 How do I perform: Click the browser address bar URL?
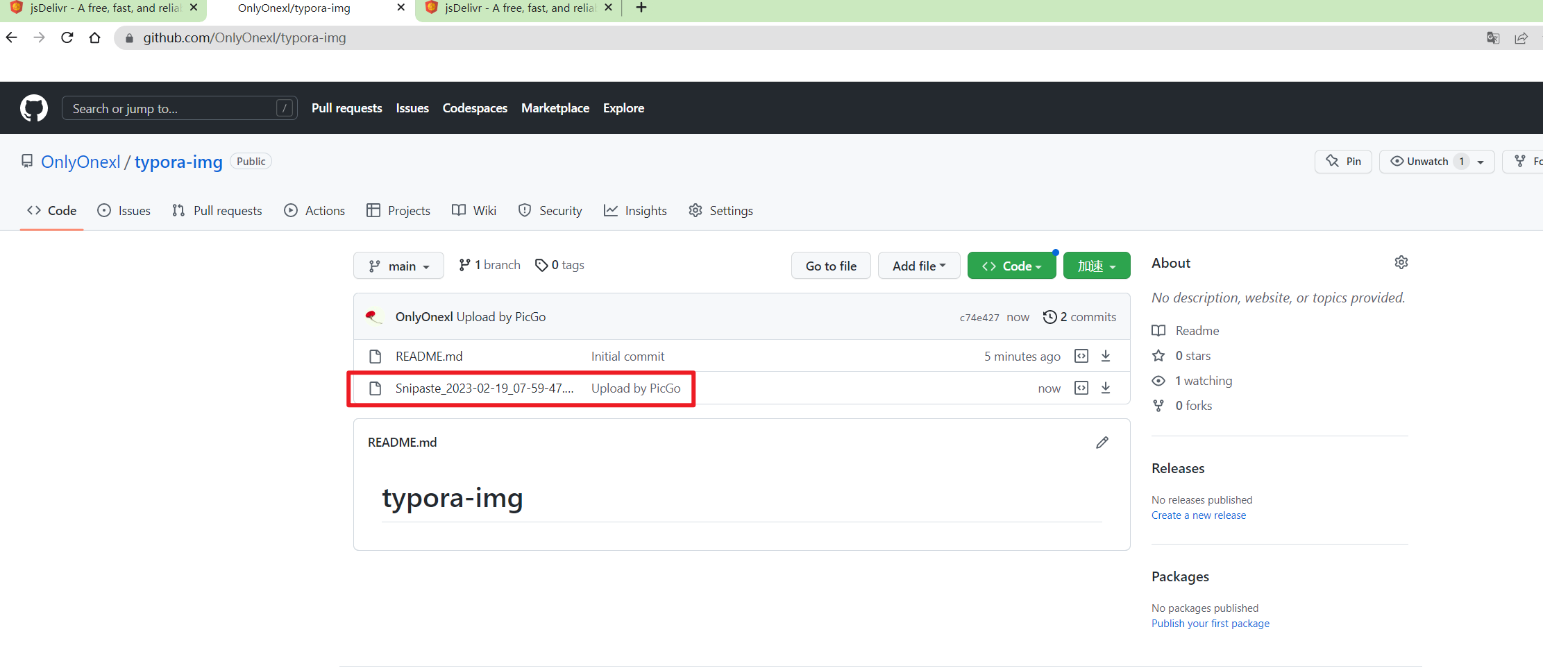[x=244, y=38]
